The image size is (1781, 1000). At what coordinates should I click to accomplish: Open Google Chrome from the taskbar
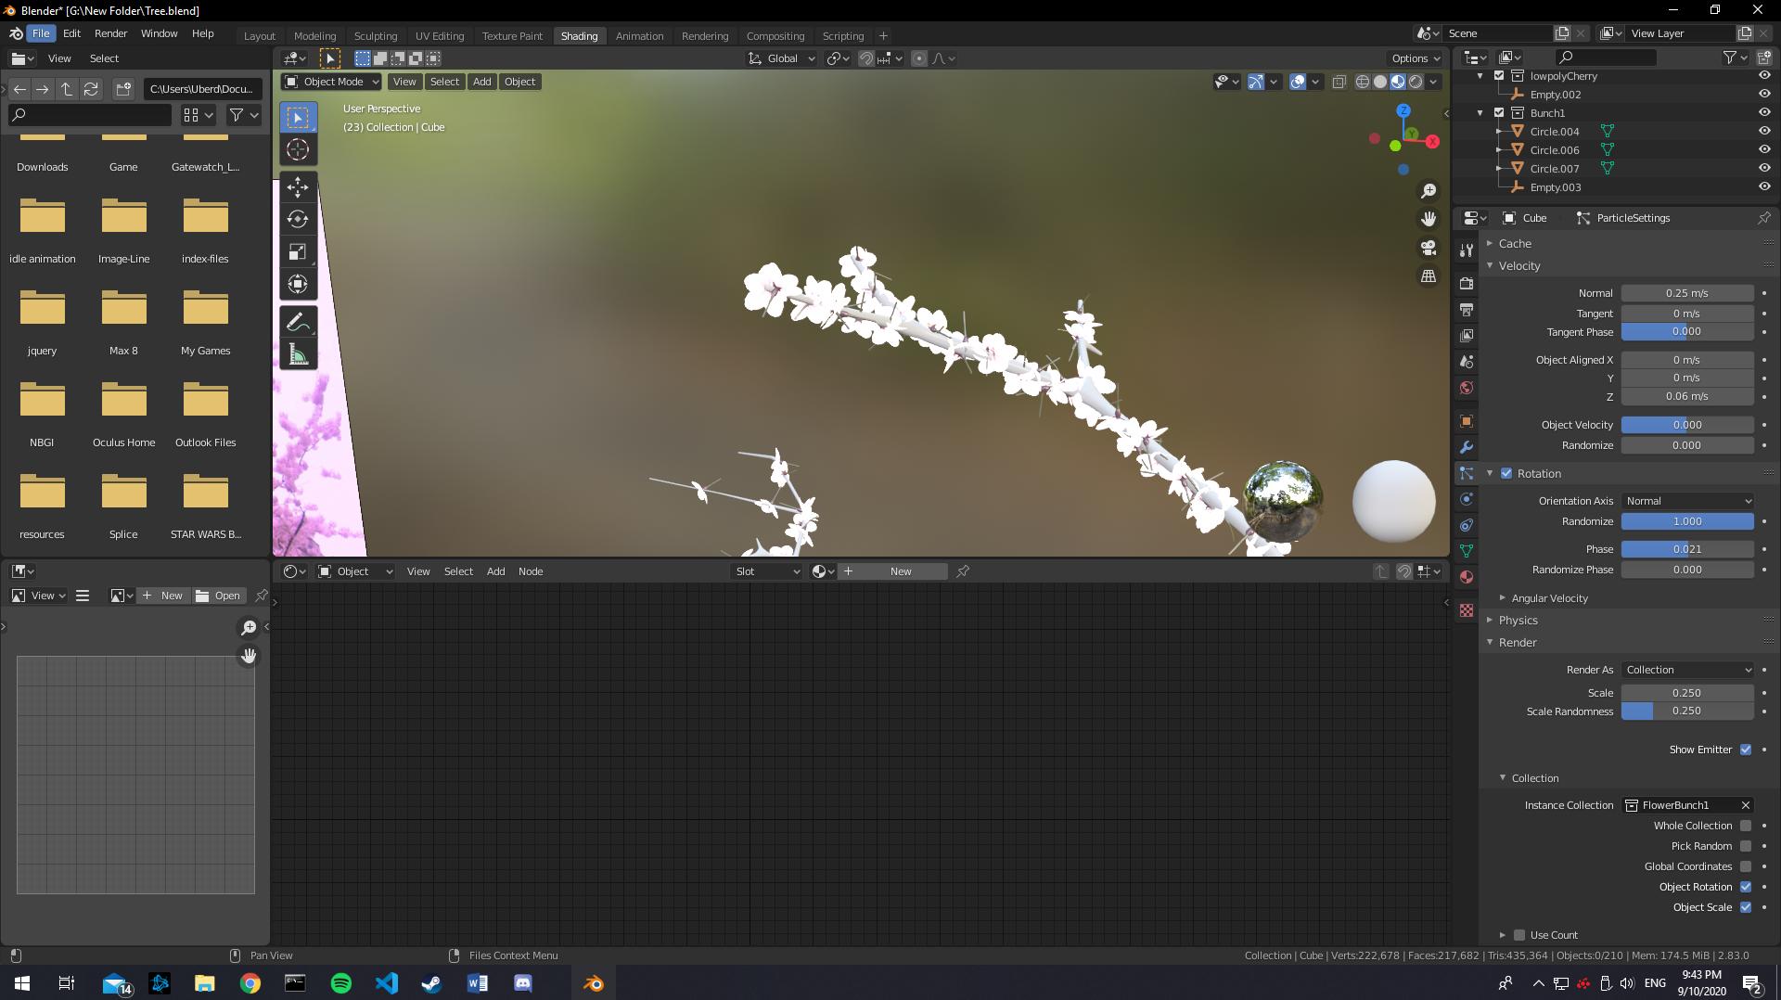(250, 983)
